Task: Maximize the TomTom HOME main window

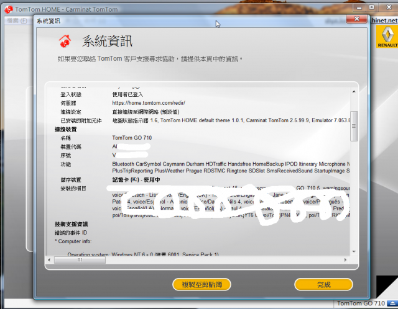Action: pos(371,7)
